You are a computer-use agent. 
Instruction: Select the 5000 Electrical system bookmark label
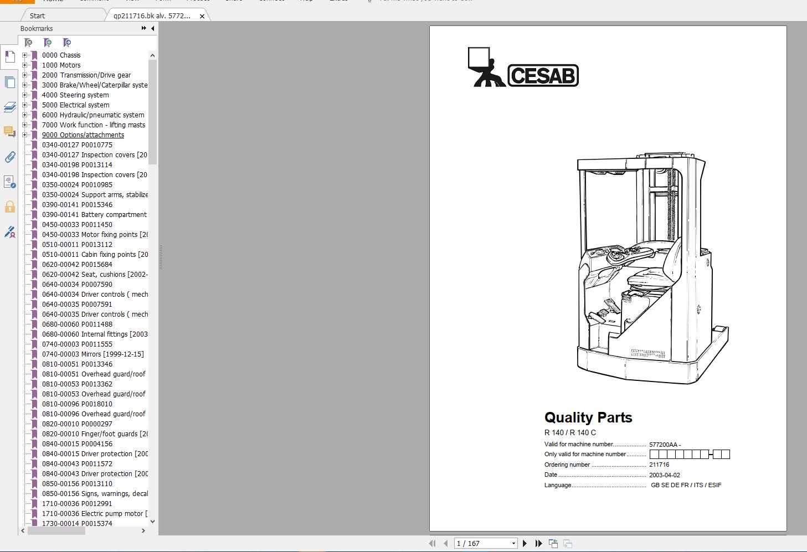click(76, 105)
